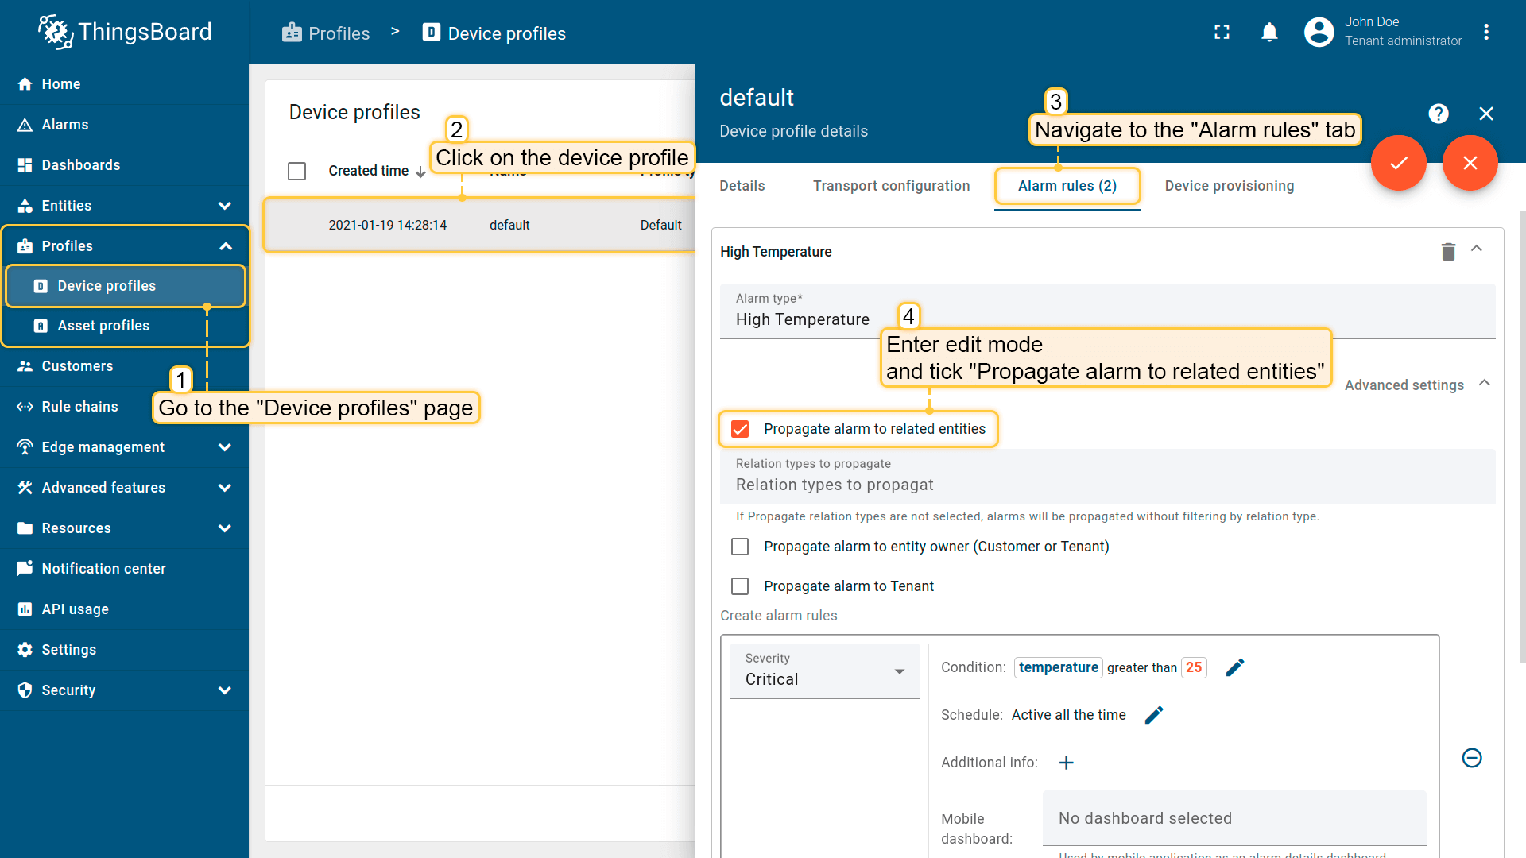Image resolution: width=1526 pixels, height=858 pixels.
Task: Select the Mobile dashboard field
Action: [1234, 818]
